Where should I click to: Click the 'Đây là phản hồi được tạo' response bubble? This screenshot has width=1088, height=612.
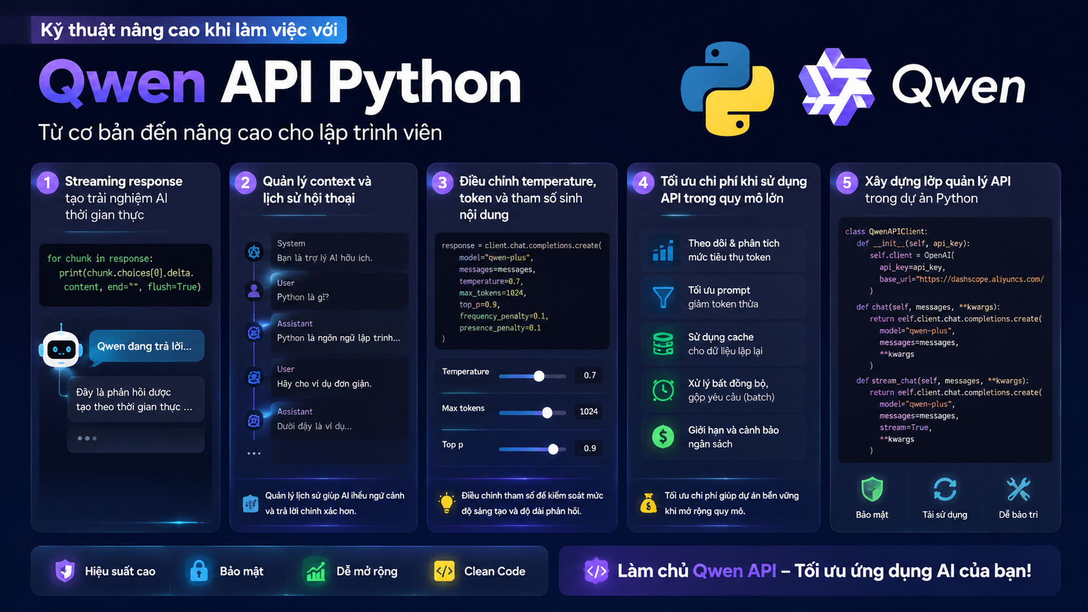pyautogui.click(x=135, y=399)
